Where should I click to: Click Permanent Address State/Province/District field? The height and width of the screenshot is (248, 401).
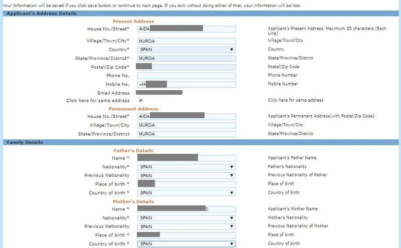pos(186,134)
